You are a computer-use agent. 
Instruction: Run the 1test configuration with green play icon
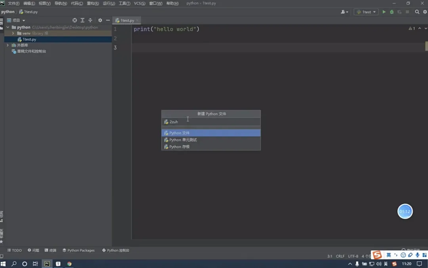click(x=384, y=12)
